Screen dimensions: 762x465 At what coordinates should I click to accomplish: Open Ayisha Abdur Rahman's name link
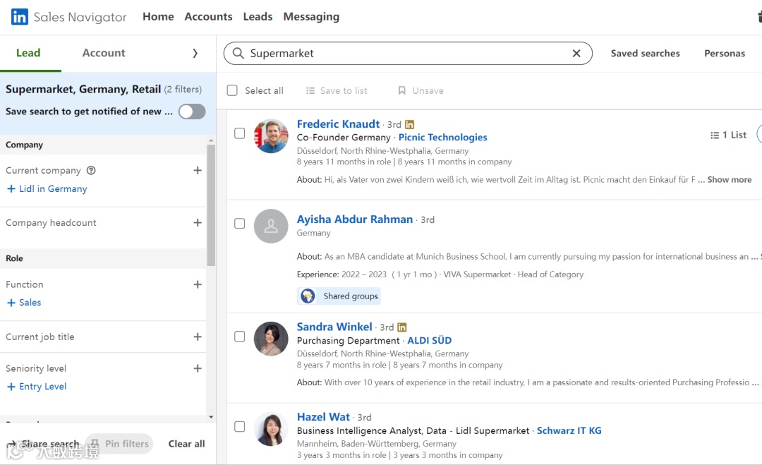point(355,219)
